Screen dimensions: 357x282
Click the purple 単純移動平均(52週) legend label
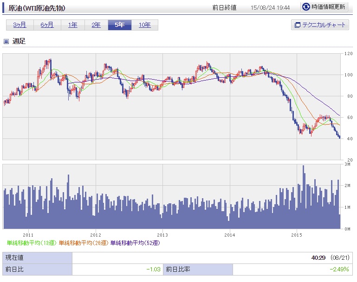tap(135, 243)
